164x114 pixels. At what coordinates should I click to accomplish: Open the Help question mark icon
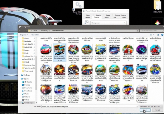pos(162,35)
